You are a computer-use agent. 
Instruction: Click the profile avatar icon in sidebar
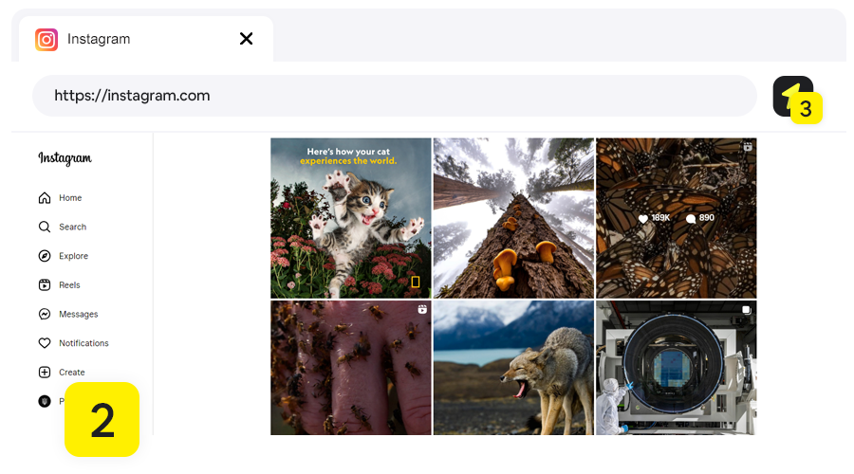click(x=45, y=402)
